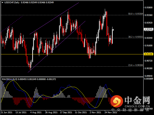
Task: Click the 24 Nov 2021 date label
Action: tap(111, 112)
